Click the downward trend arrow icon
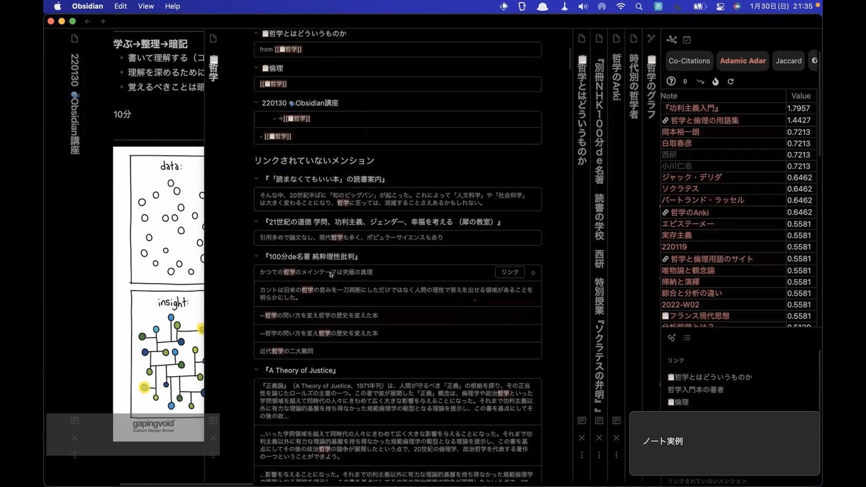Screen dimensions: 866x487 click(700, 81)
